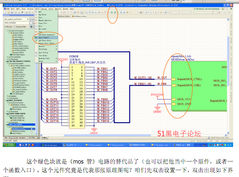Click the Bus icon in the Place menu
This screenshot has height=177, width=239.
(36, 12)
